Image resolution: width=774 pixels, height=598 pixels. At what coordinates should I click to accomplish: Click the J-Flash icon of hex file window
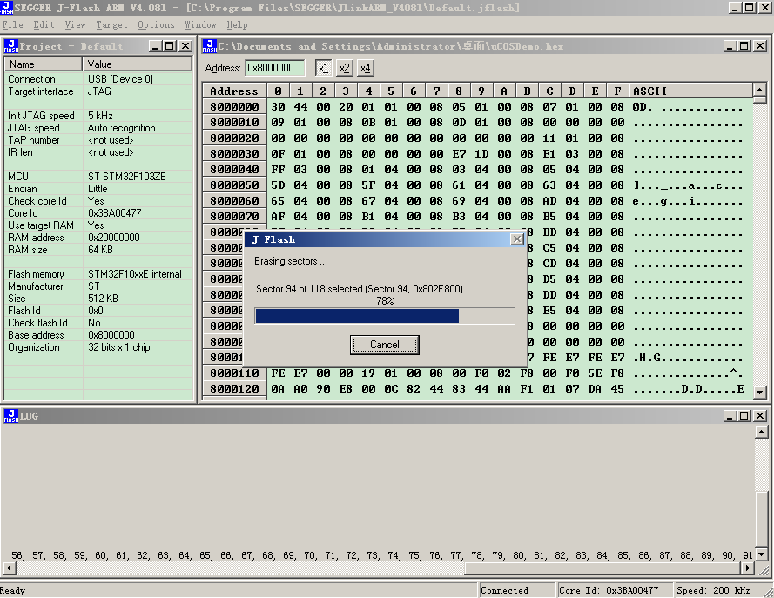tap(209, 46)
